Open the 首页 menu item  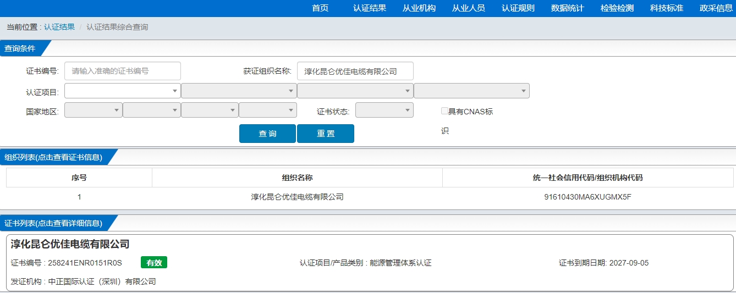[x=320, y=8]
